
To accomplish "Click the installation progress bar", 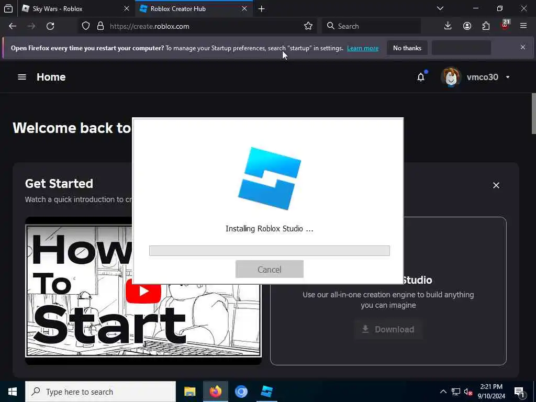I will coord(270,251).
